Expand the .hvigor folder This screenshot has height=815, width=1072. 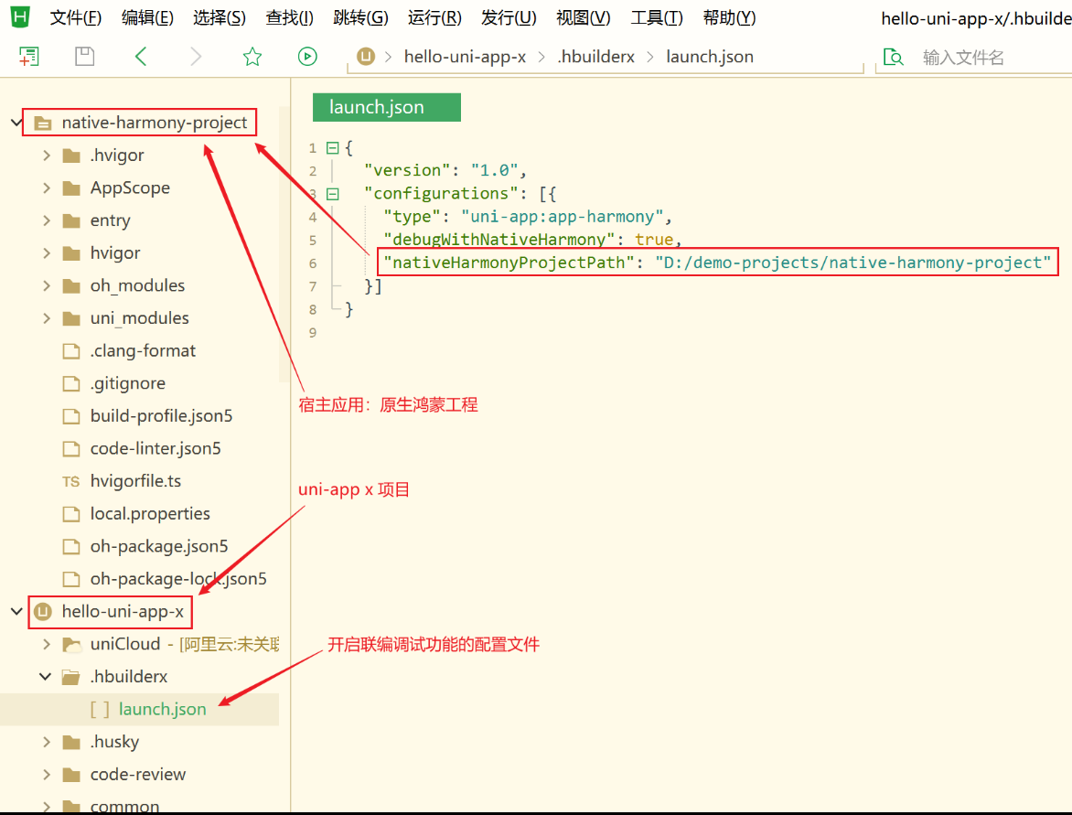click(x=47, y=155)
